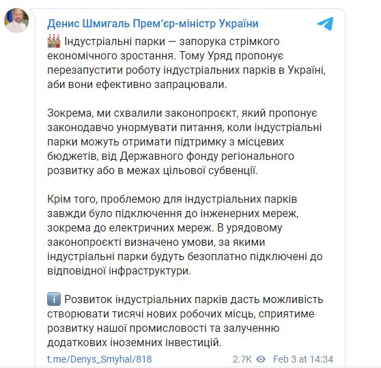
Task: Click the paragraph starting with Зокрема
Action: (x=184, y=141)
